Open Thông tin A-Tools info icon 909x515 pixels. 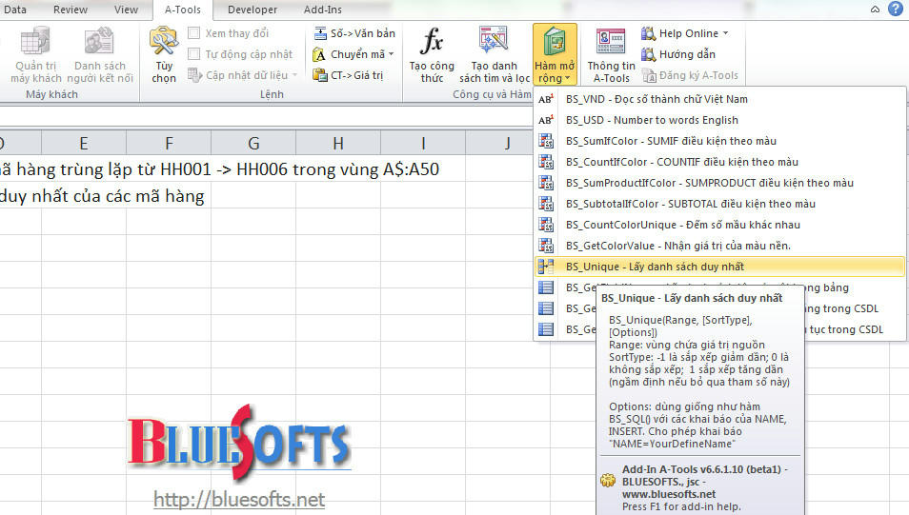point(610,43)
